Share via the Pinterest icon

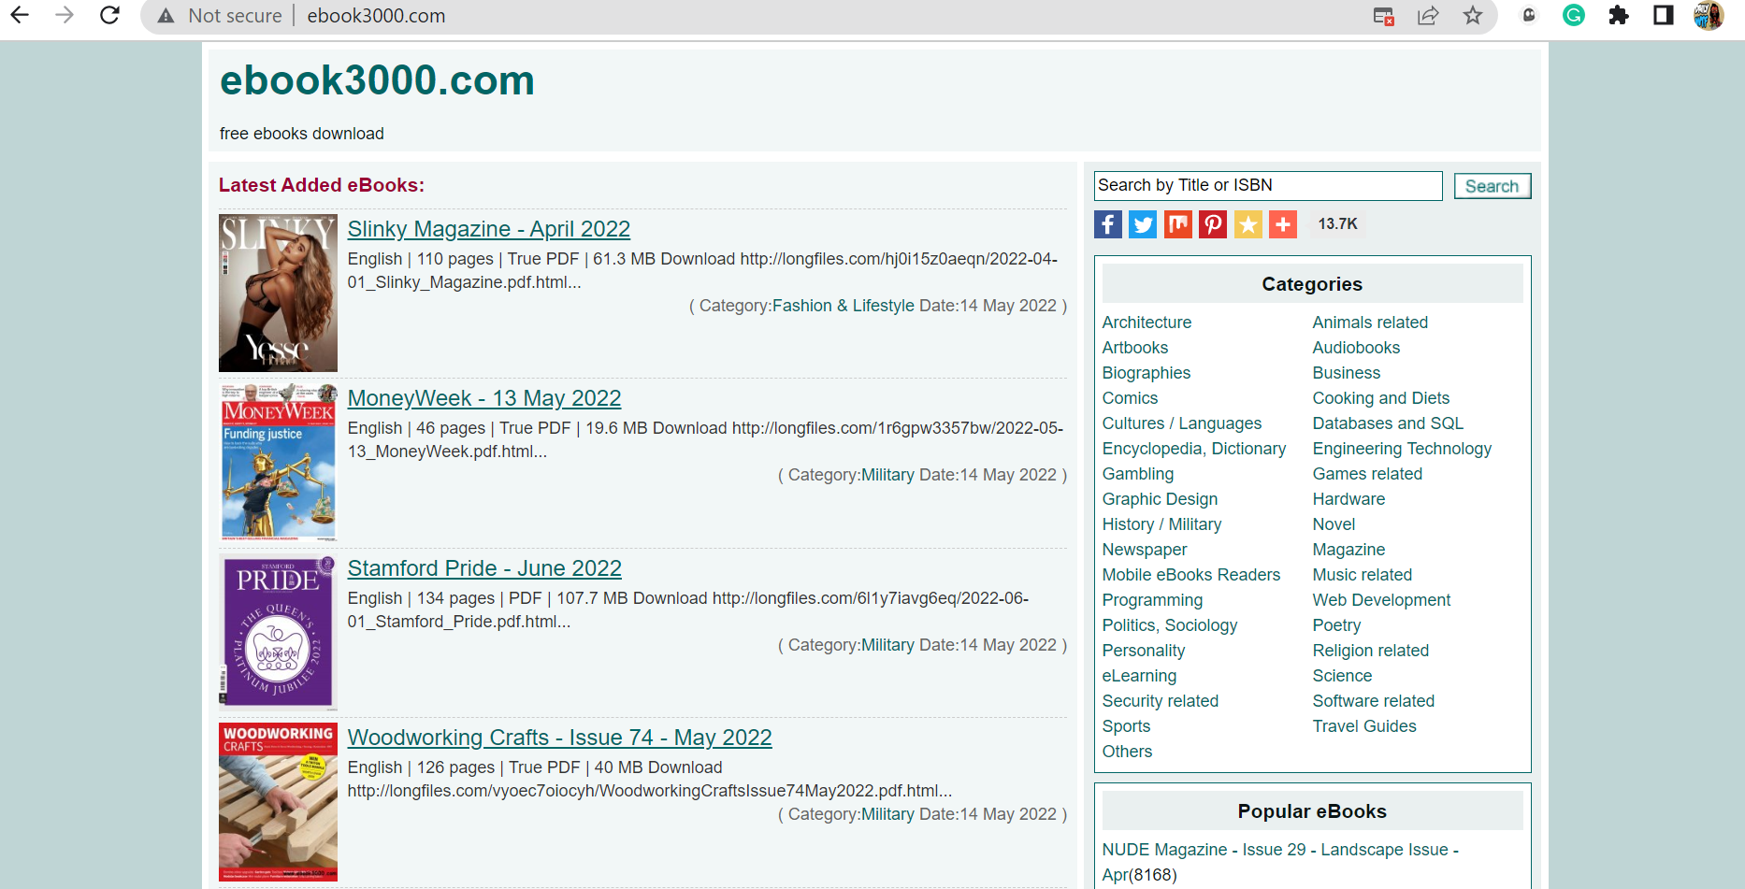(x=1213, y=224)
